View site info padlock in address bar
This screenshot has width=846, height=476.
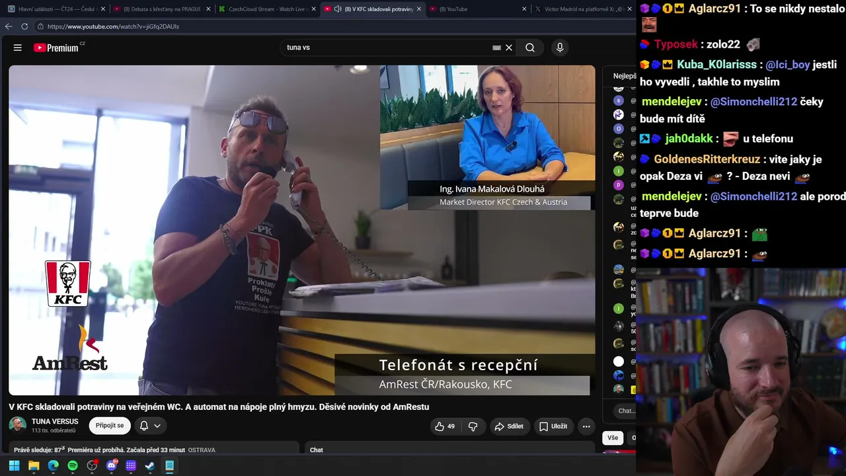tap(40, 26)
